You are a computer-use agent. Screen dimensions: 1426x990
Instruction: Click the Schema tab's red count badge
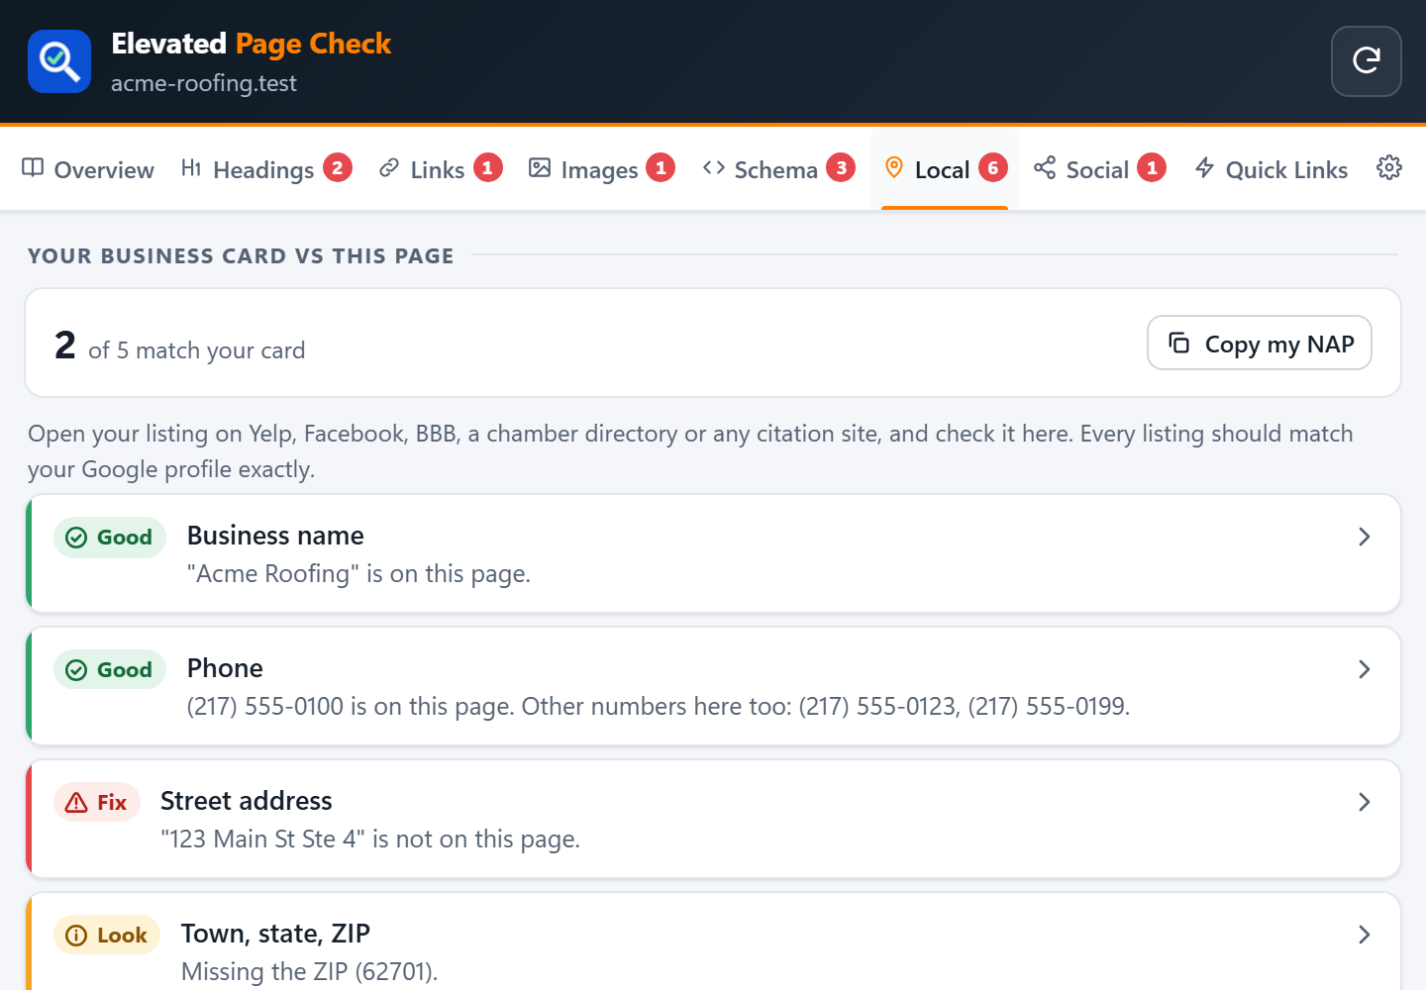coord(842,168)
